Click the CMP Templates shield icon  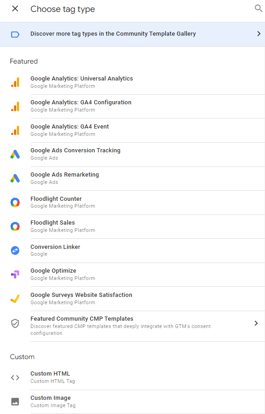(x=15, y=323)
